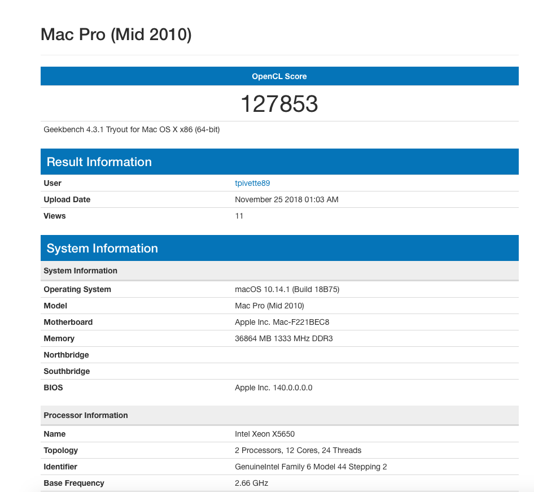
Task: Click the Processor Information subheader
Action: 279,415
